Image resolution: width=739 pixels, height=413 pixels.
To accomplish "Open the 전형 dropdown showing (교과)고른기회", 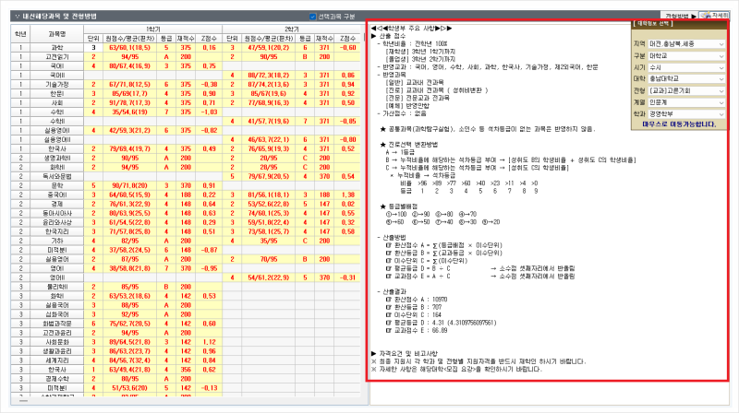I will (x=685, y=90).
